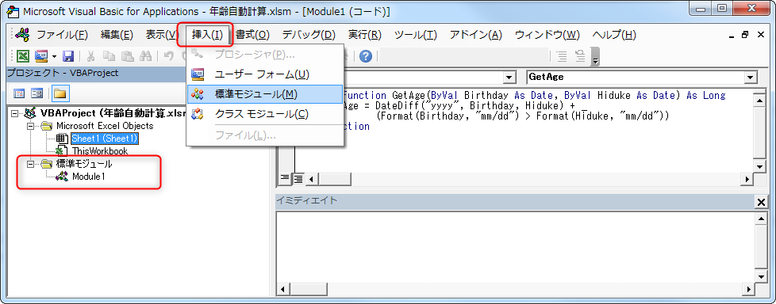
Task: Select the Microsoft Excel Objects folder label
Action: coord(105,127)
